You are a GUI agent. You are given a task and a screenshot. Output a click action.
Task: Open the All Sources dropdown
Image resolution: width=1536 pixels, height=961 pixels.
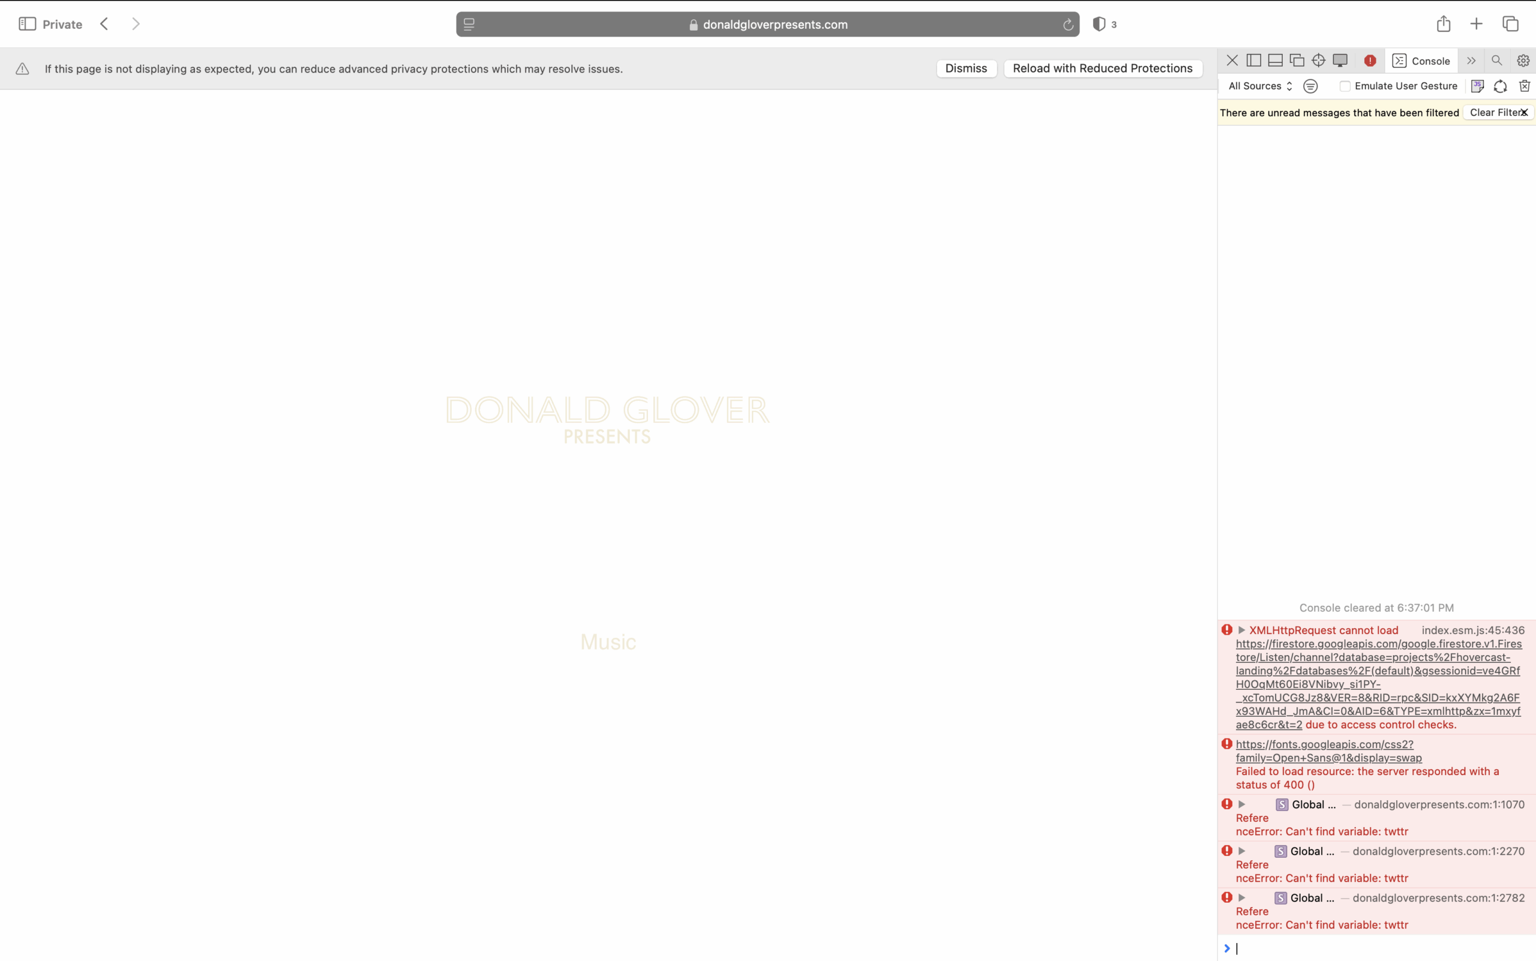pos(1260,86)
